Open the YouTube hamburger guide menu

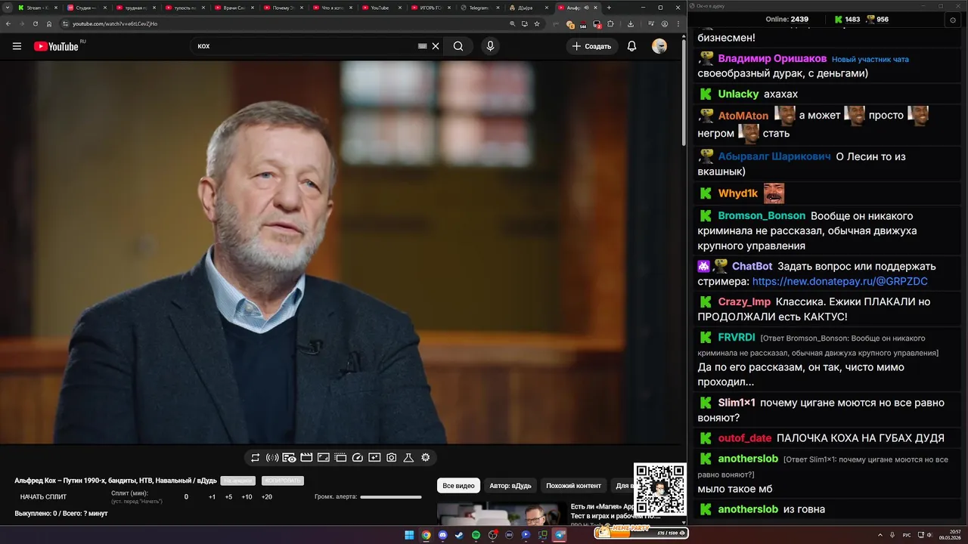point(17,46)
